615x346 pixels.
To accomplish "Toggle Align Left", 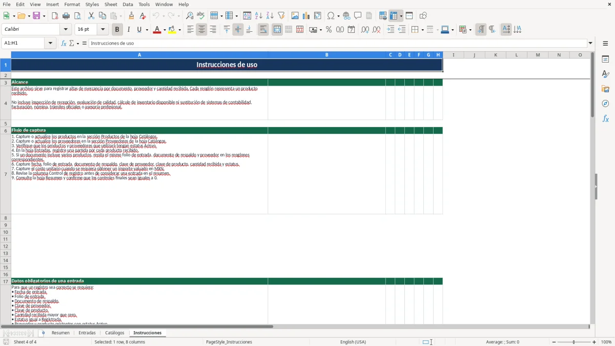I will click(190, 30).
